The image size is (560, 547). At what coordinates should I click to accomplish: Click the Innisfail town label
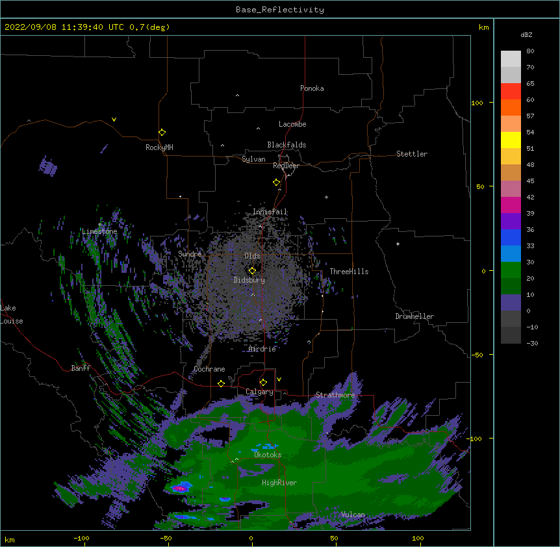[270, 212]
